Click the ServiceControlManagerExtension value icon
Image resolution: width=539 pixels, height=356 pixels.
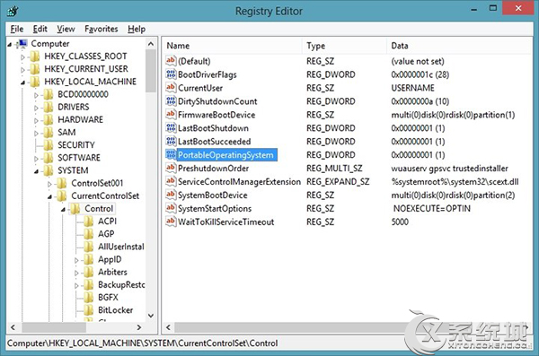coord(171,182)
